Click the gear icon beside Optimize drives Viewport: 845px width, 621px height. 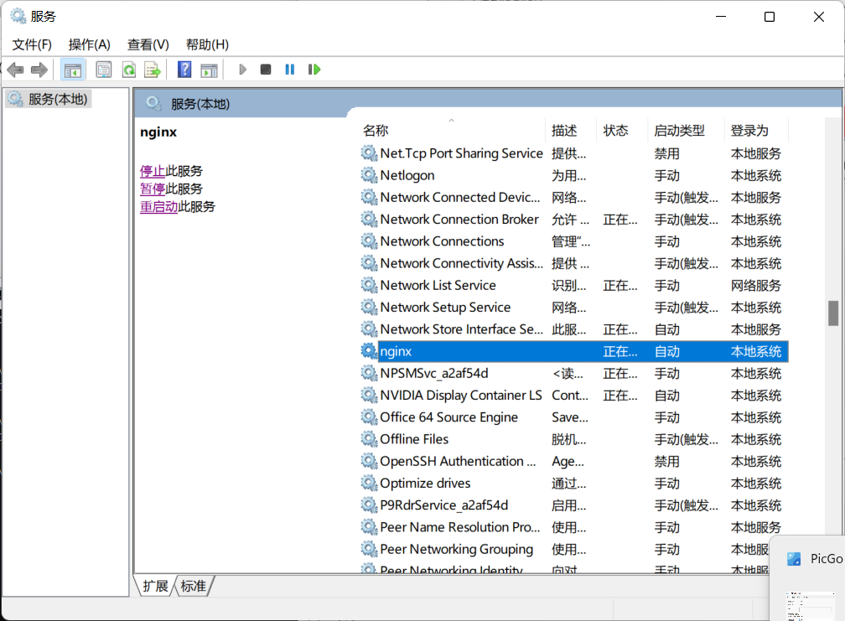click(369, 483)
